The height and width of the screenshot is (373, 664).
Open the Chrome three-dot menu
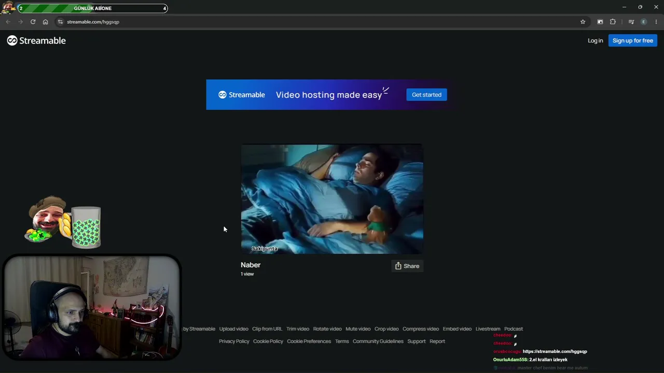point(656,22)
